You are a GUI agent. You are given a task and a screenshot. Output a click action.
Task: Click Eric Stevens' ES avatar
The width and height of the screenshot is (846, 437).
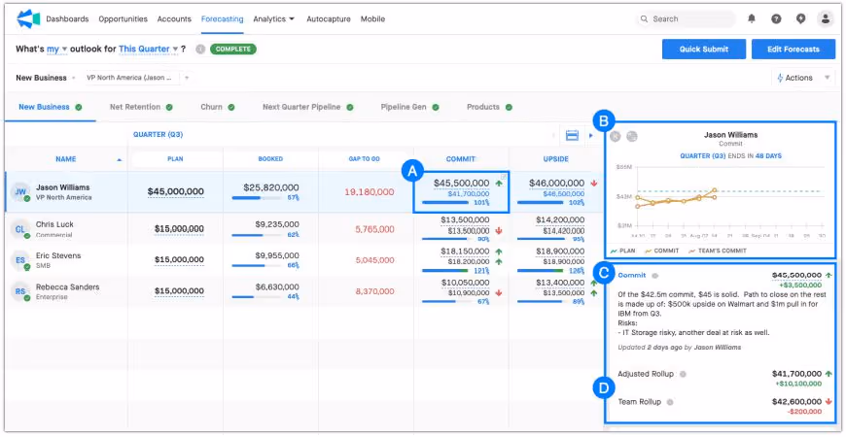tap(20, 260)
